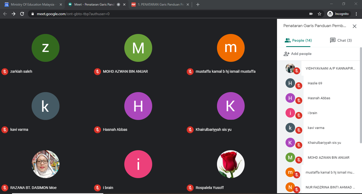Click the Add people button label
362x194 pixels.
[301, 54]
